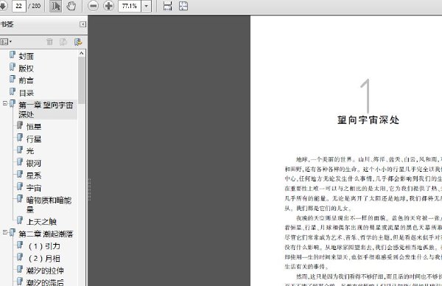The height and width of the screenshot is (286, 442).
Task: Go to the (1) 引力 bookmark
Action: [44, 246]
